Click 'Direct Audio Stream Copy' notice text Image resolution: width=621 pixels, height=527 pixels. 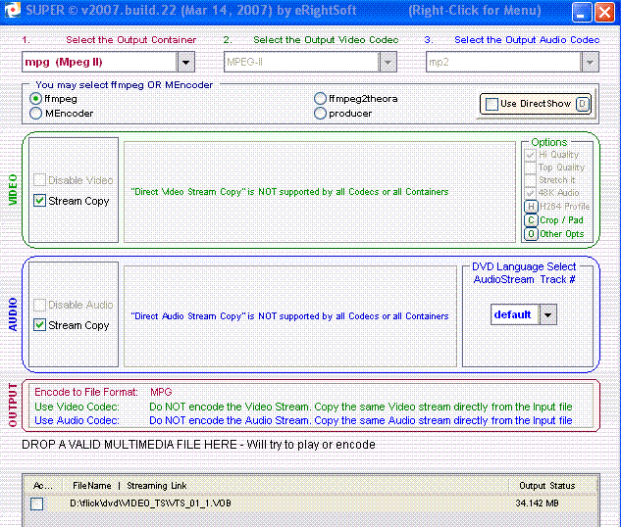tap(289, 316)
